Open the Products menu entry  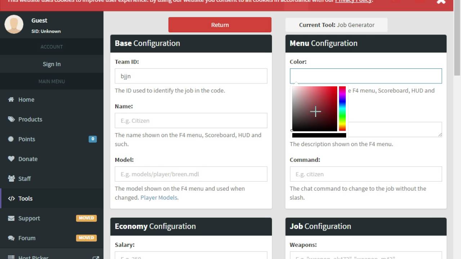pos(52,119)
